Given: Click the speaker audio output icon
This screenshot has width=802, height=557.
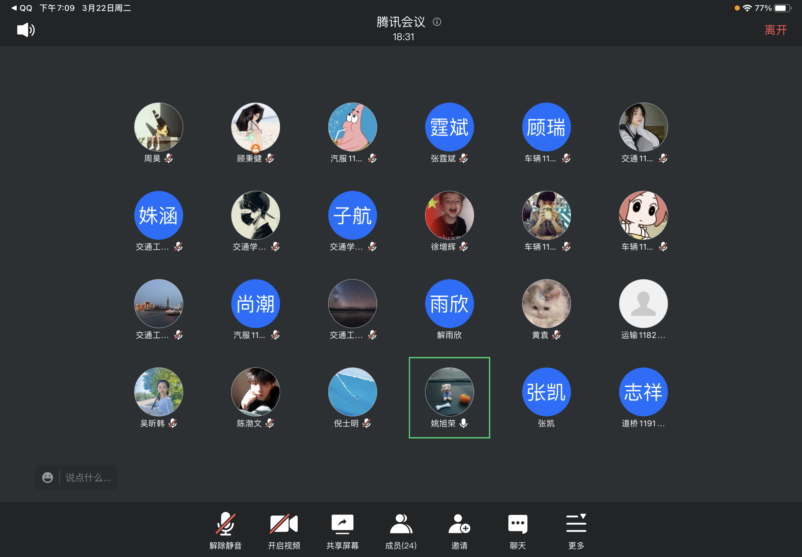Looking at the screenshot, I should 25,30.
